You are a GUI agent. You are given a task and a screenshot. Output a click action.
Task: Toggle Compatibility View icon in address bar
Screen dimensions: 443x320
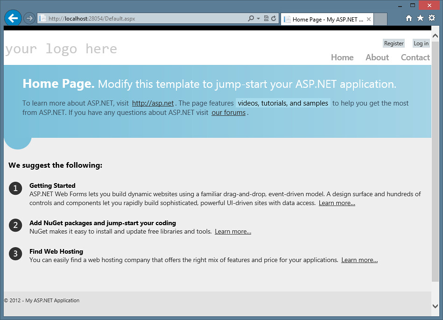(x=266, y=19)
